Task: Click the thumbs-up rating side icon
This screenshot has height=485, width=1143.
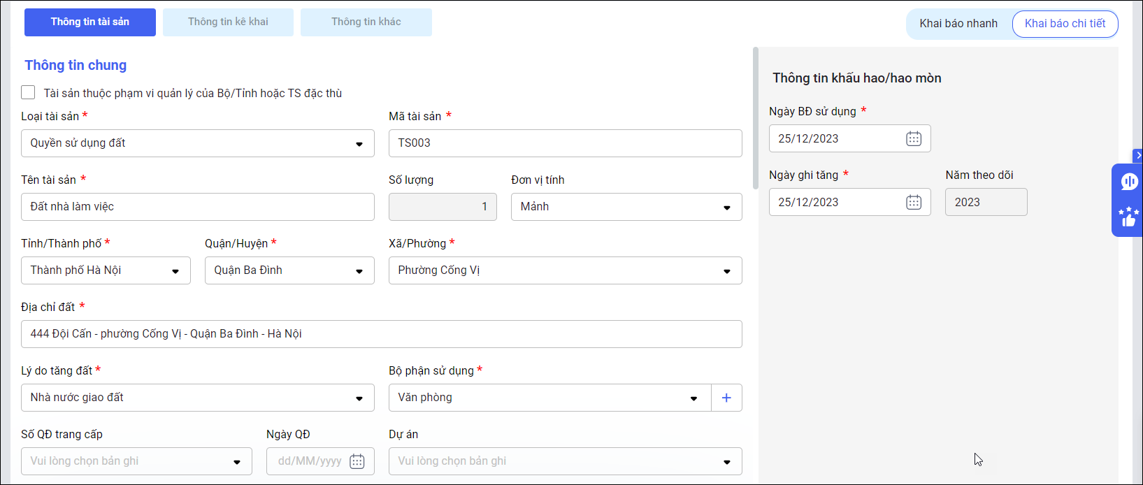Action: pos(1128,217)
